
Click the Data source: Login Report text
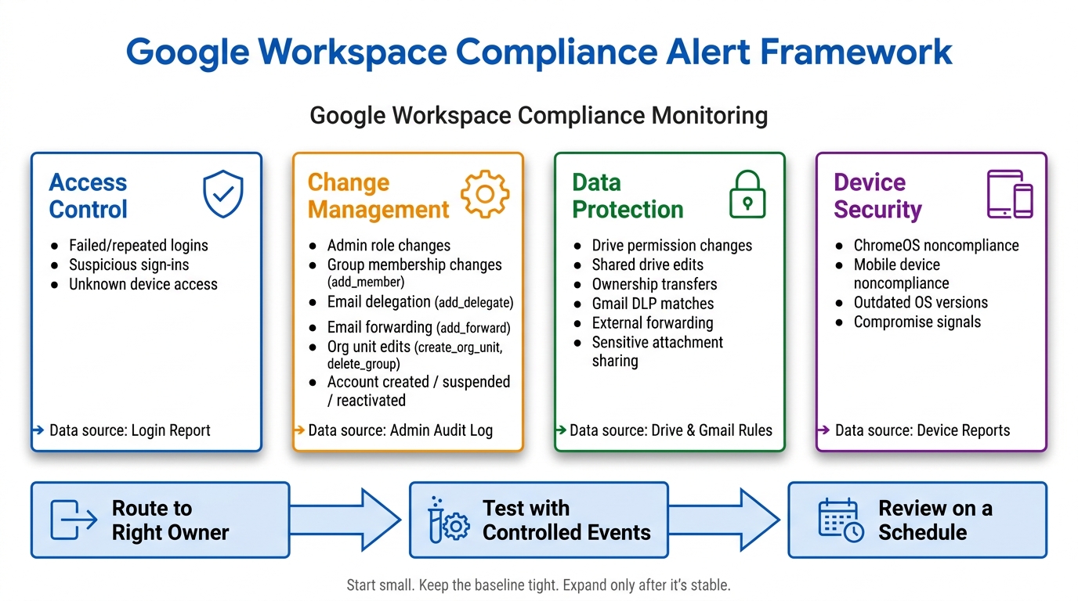pyautogui.click(x=130, y=430)
